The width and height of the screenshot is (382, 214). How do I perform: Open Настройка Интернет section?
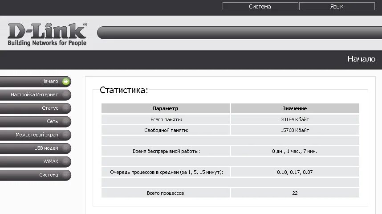(x=35, y=95)
